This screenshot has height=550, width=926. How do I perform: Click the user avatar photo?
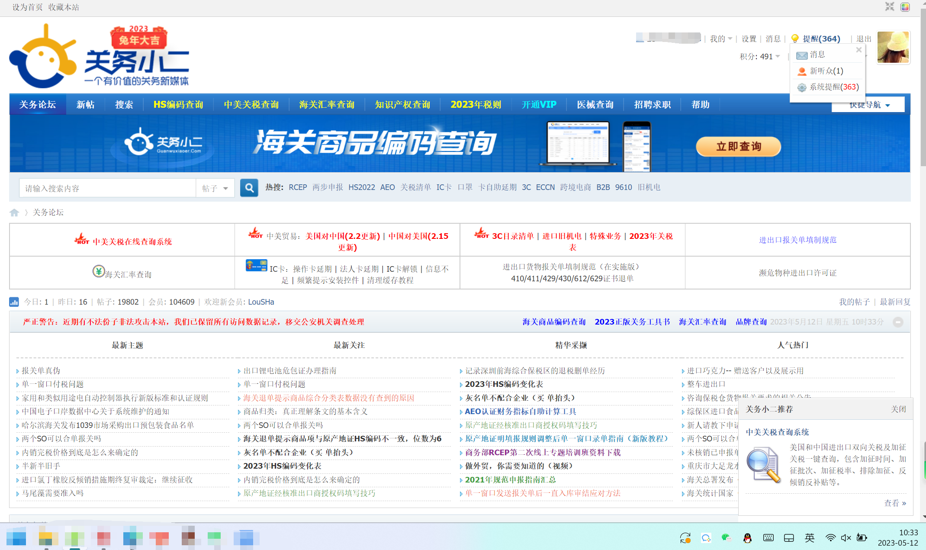point(893,48)
